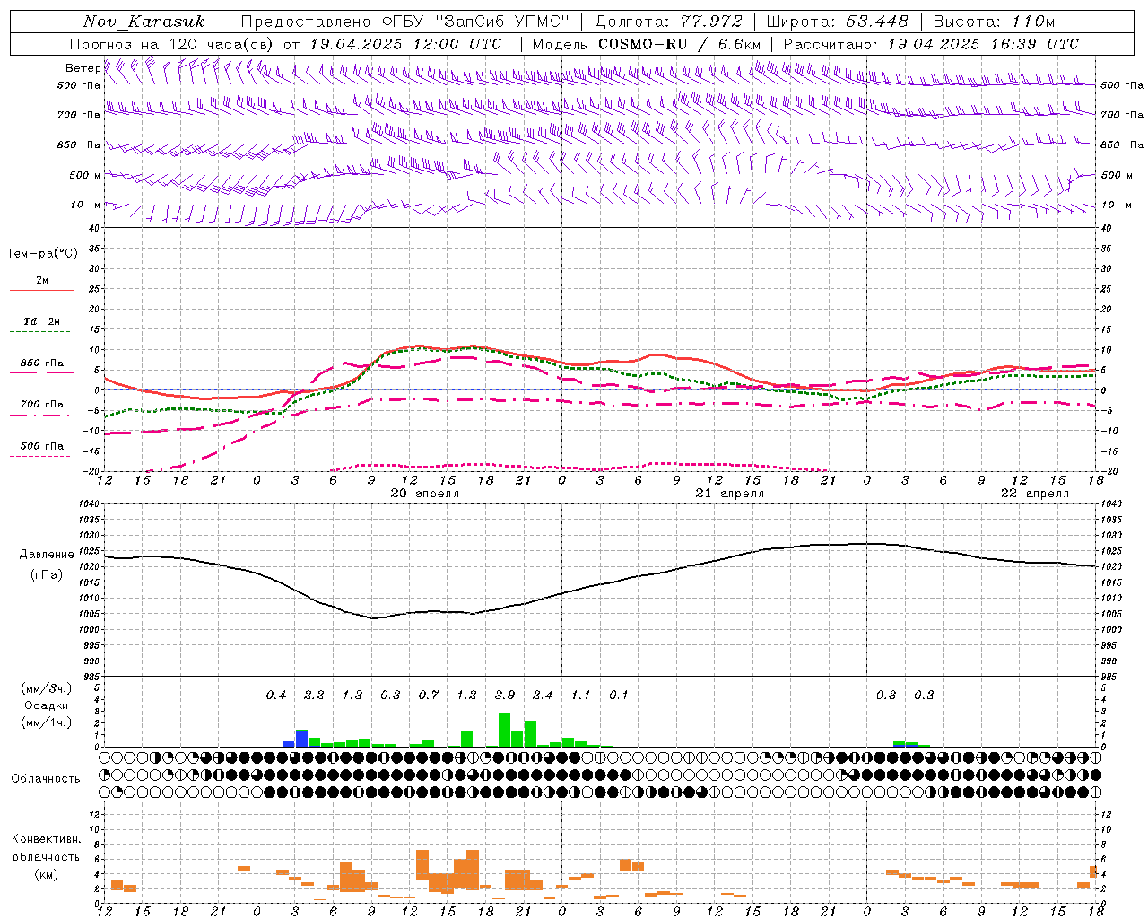Click the 'Конвективн.' convective cloud label
The image size is (1148, 919).
[47, 839]
